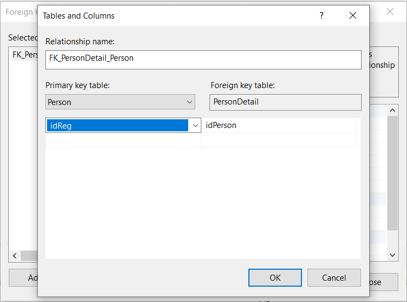The width and height of the screenshot is (407, 302).
Task: Confirm with the OK button
Action: click(275, 277)
